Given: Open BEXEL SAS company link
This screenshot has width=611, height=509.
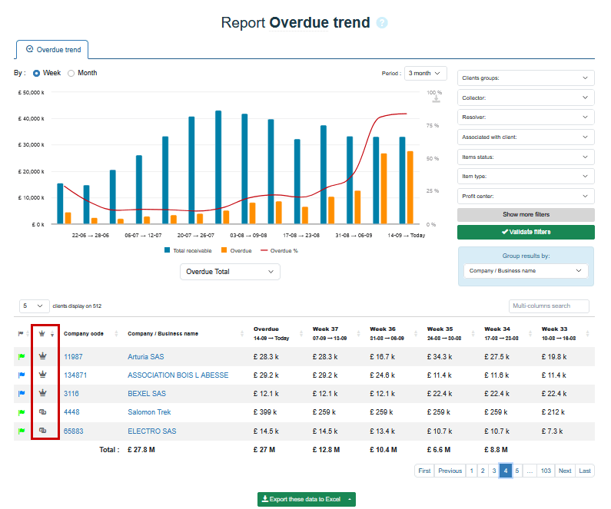Looking at the screenshot, I should pos(147,393).
